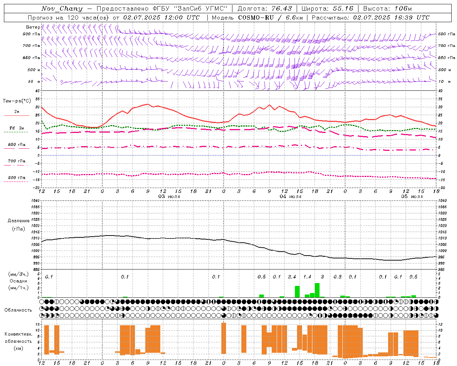The width and height of the screenshot is (457, 366).
Task: Click the Конвективн. label of convective cloudiness
Action: tap(18, 334)
